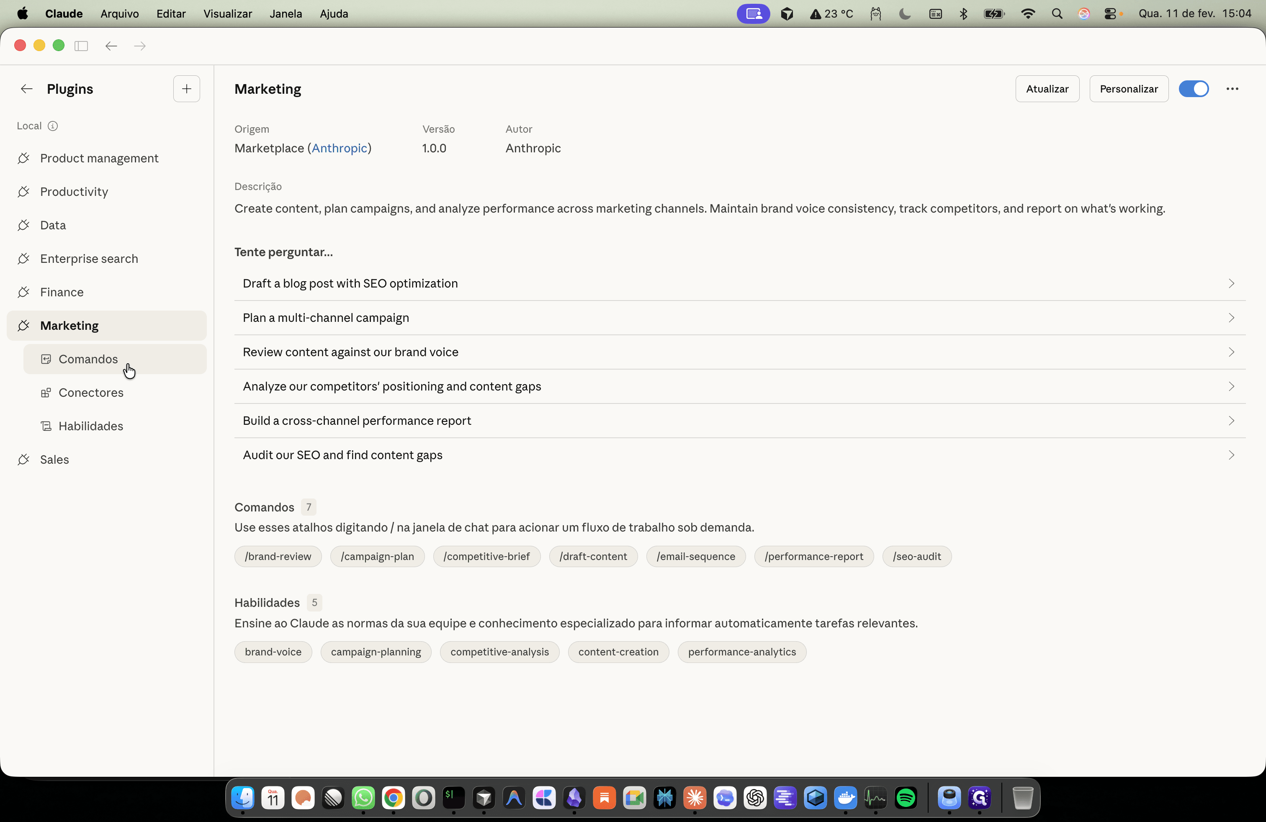The height and width of the screenshot is (822, 1266).
Task: Click the Local info icon
Action: (53, 126)
